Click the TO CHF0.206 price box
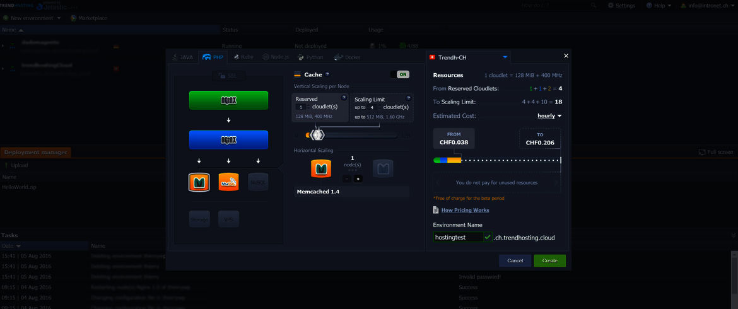The width and height of the screenshot is (738, 309). [540, 138]
